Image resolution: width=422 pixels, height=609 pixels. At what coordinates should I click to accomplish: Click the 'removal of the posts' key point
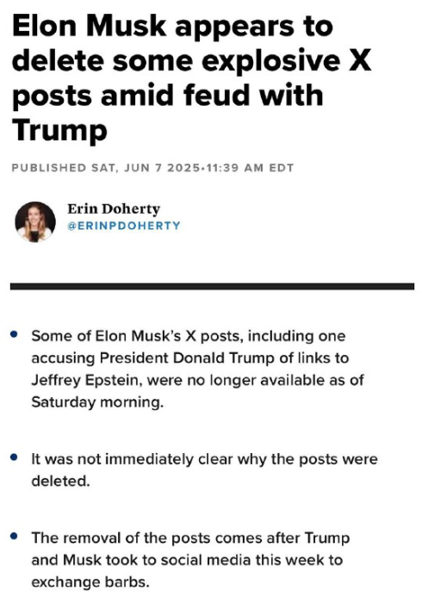coord(190,560)
